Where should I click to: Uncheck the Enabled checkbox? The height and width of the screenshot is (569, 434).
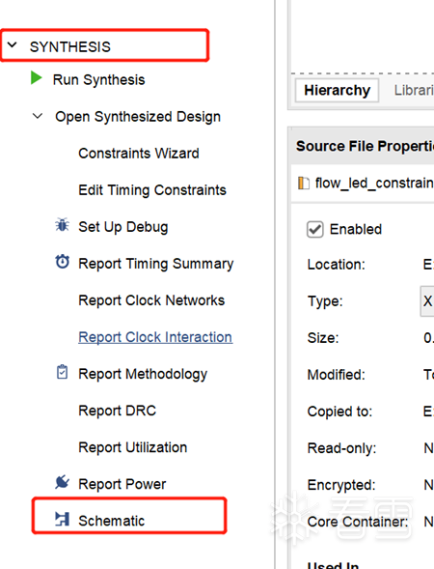(x=314, y=229)
